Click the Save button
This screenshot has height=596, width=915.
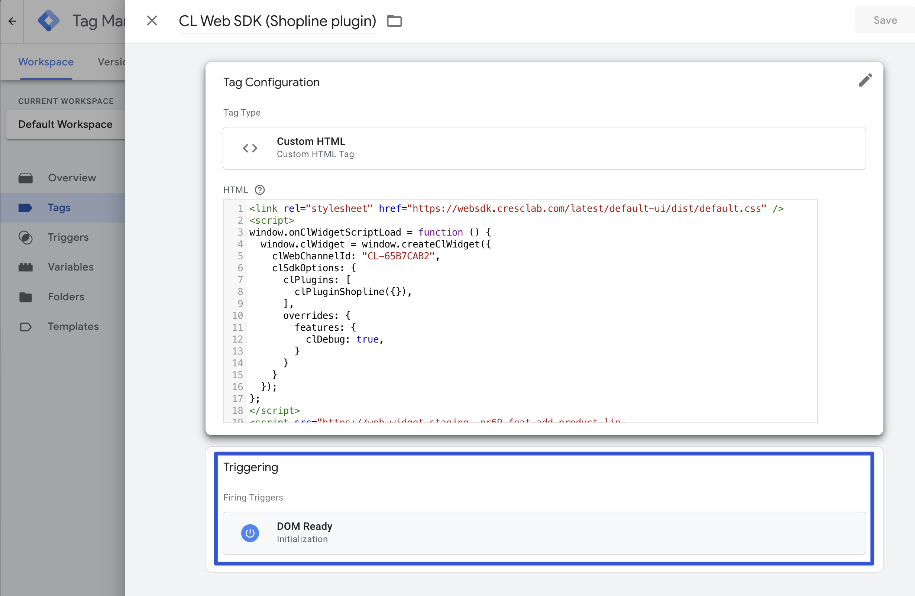[x=885, y=20]
